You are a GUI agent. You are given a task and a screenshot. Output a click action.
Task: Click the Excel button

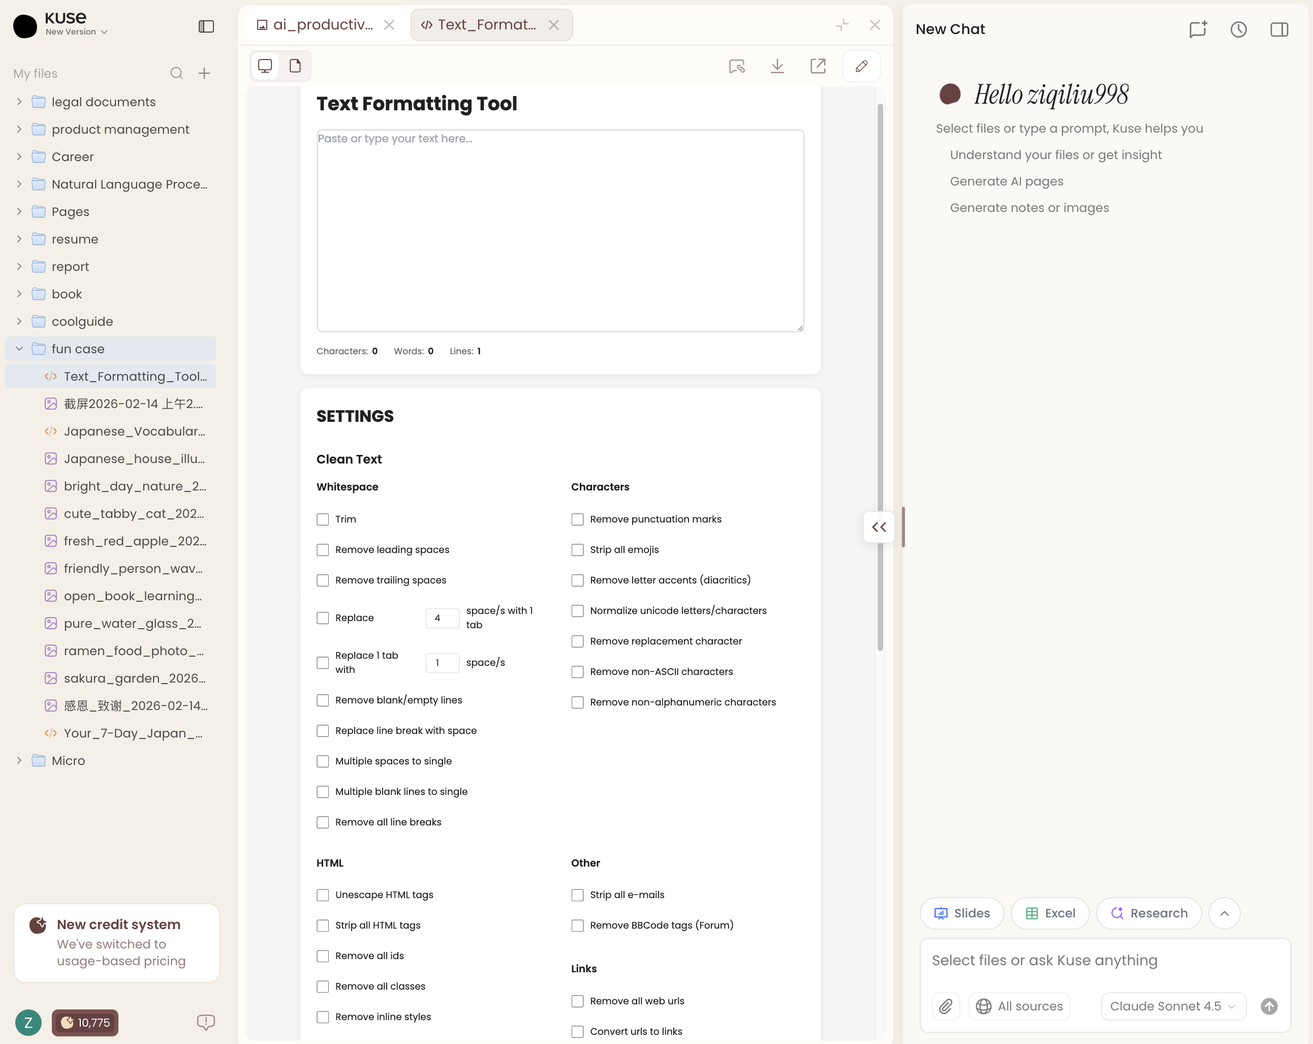(1049, 912)
